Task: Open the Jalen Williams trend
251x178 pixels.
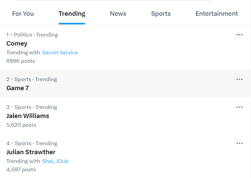Action: pyautogui.click(x=27, y=116)
